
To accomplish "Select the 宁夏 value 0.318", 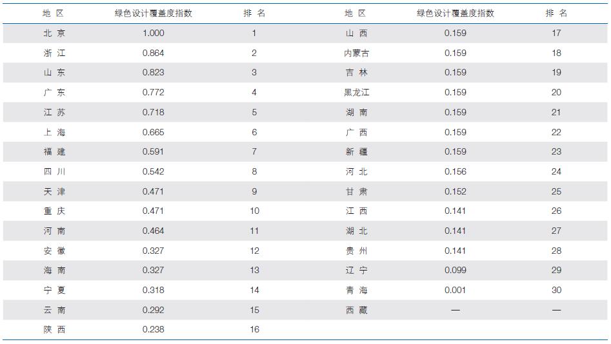I will tap(153, 291).
